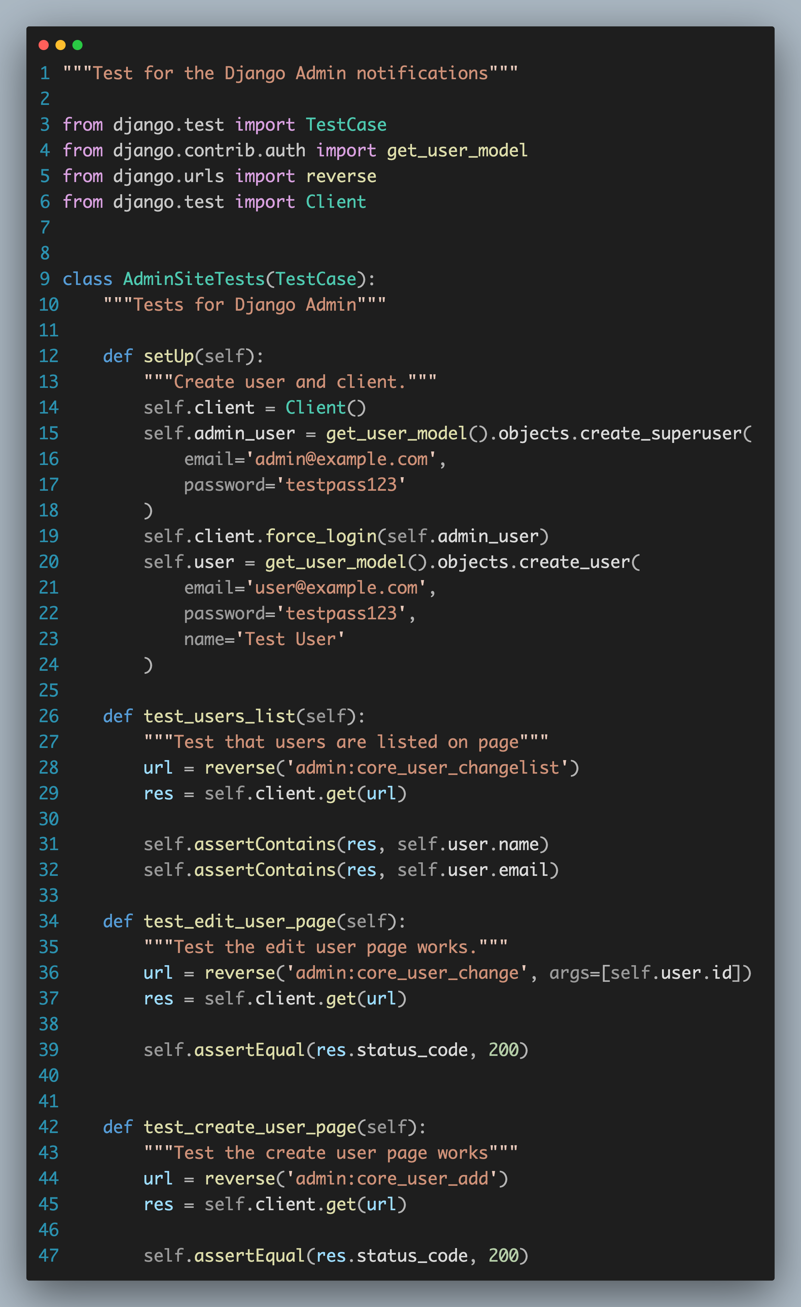The width and height of the screenshot is (801, 1307).
Task: Click the Client import on line 6
Action: [336, 202]
